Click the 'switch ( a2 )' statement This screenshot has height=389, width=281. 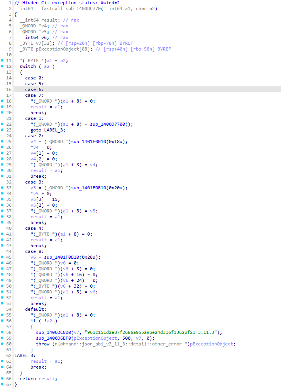click(x=37, y=66)
